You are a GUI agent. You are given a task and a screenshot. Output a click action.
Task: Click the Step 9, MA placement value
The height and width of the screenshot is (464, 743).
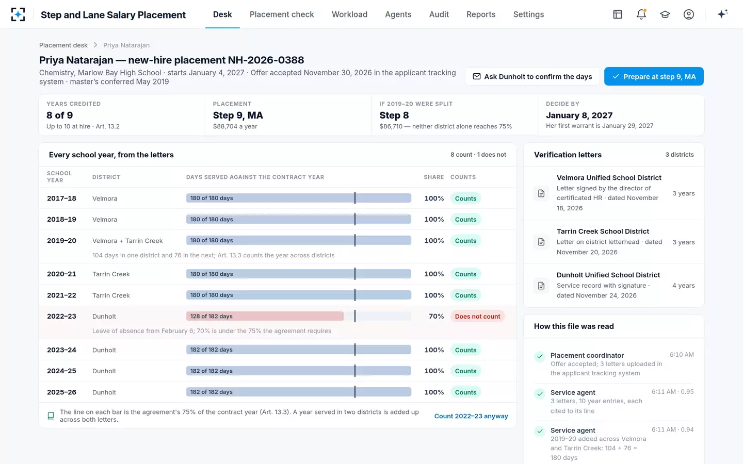click(238, 115)
